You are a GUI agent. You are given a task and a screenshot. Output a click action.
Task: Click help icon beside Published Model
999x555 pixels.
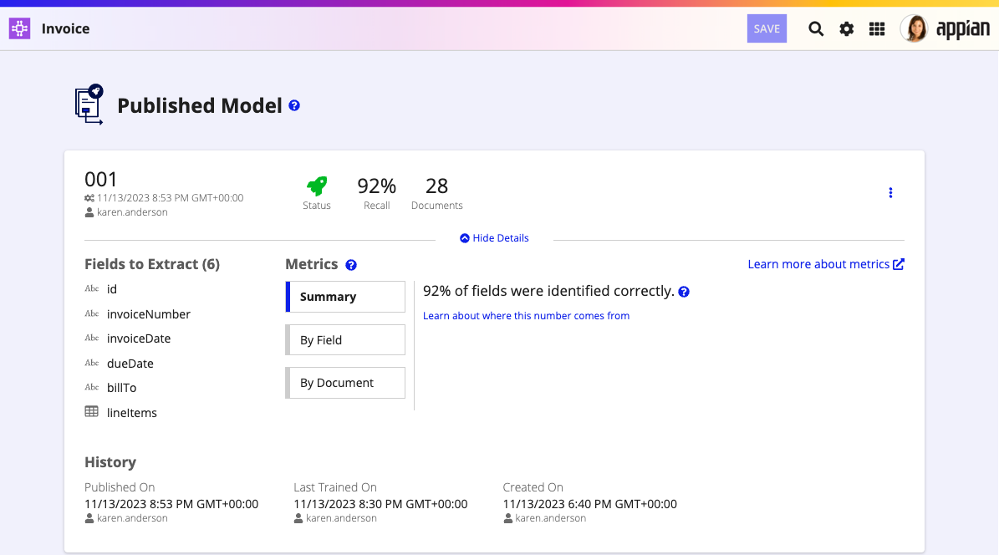(294, 106)
